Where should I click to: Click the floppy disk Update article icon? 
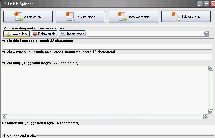click(x=62, y=34)
